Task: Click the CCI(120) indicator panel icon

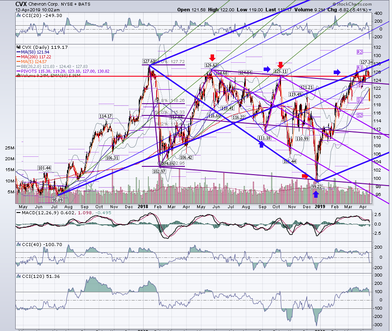Action: [x=19, y=276]
